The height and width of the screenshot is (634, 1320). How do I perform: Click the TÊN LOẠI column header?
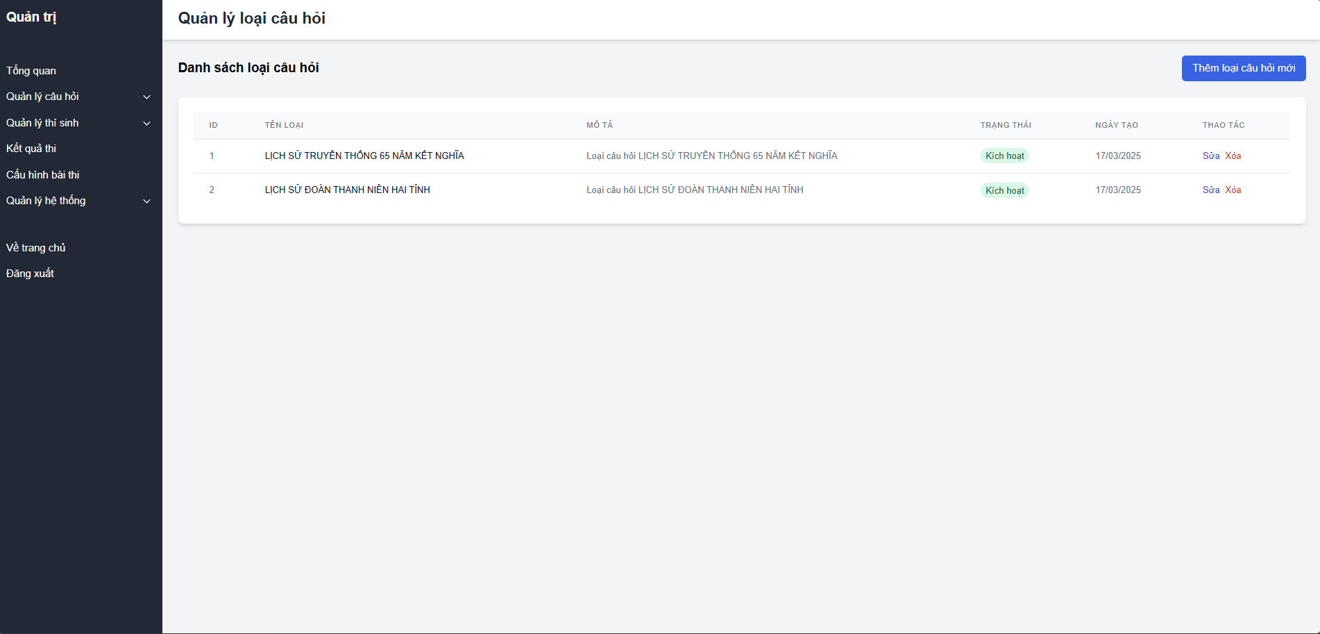(x=284, y=126)
